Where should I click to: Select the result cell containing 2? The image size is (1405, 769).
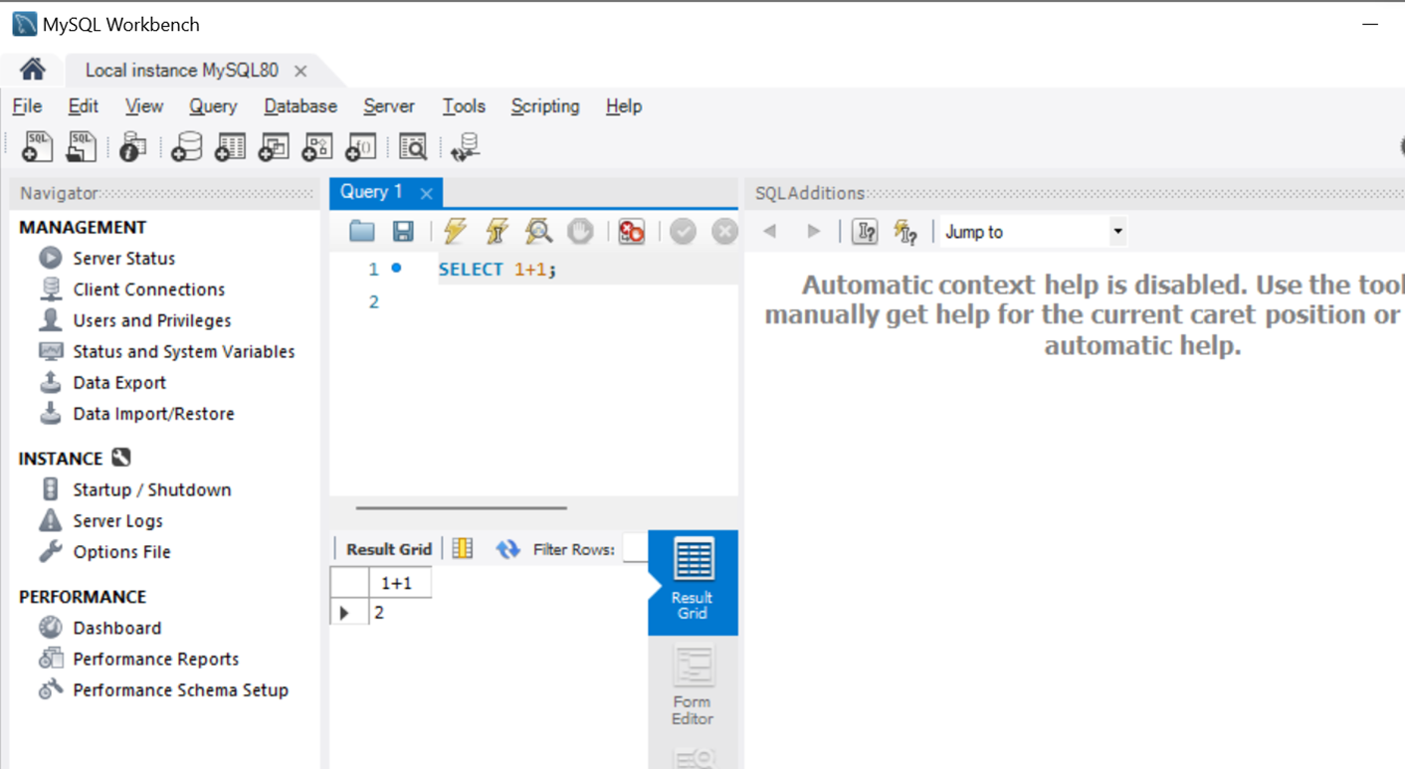point(400,613)
